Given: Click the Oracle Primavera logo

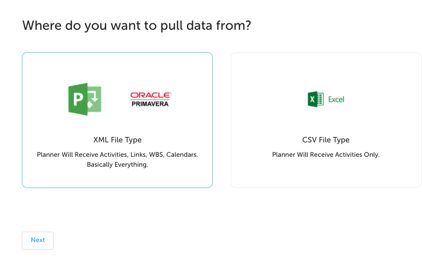Looking at the screenshot, I should pyautogui.click(x=150, y=99).
